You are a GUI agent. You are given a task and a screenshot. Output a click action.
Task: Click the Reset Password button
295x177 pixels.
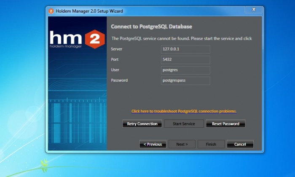tap(225, 123)
